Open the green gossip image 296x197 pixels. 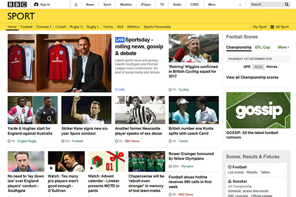[x=258, y=110]
